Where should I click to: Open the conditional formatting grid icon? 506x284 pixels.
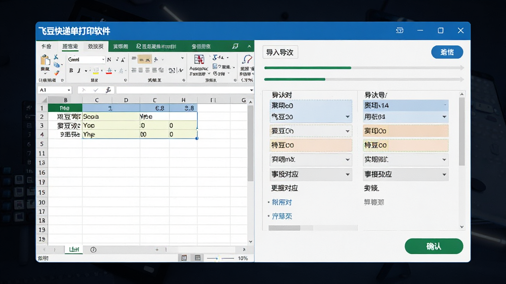[199, 60]
